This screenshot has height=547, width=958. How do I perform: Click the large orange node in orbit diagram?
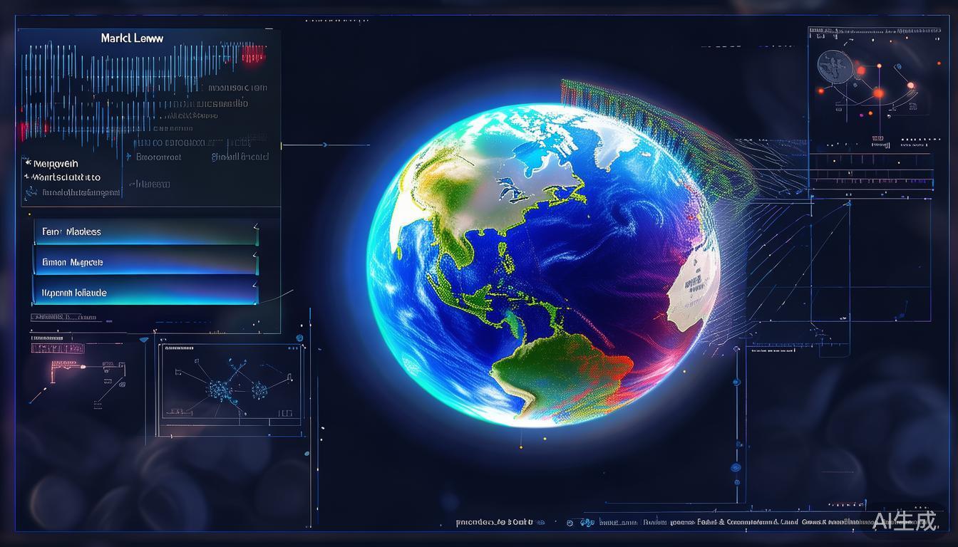[878, 93]
